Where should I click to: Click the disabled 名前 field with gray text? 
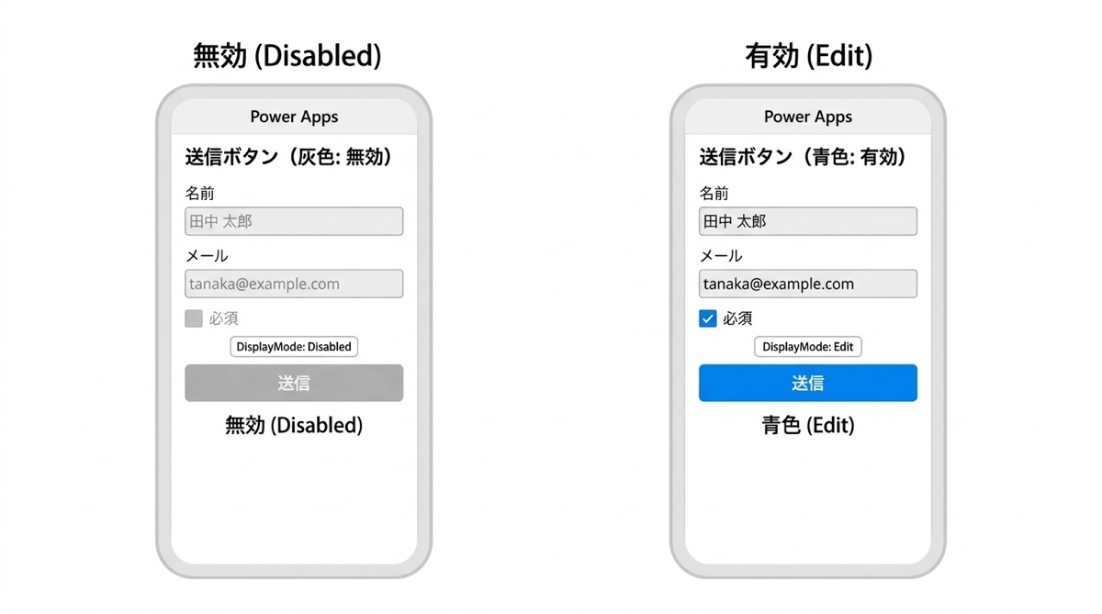(x=294, y=221)
